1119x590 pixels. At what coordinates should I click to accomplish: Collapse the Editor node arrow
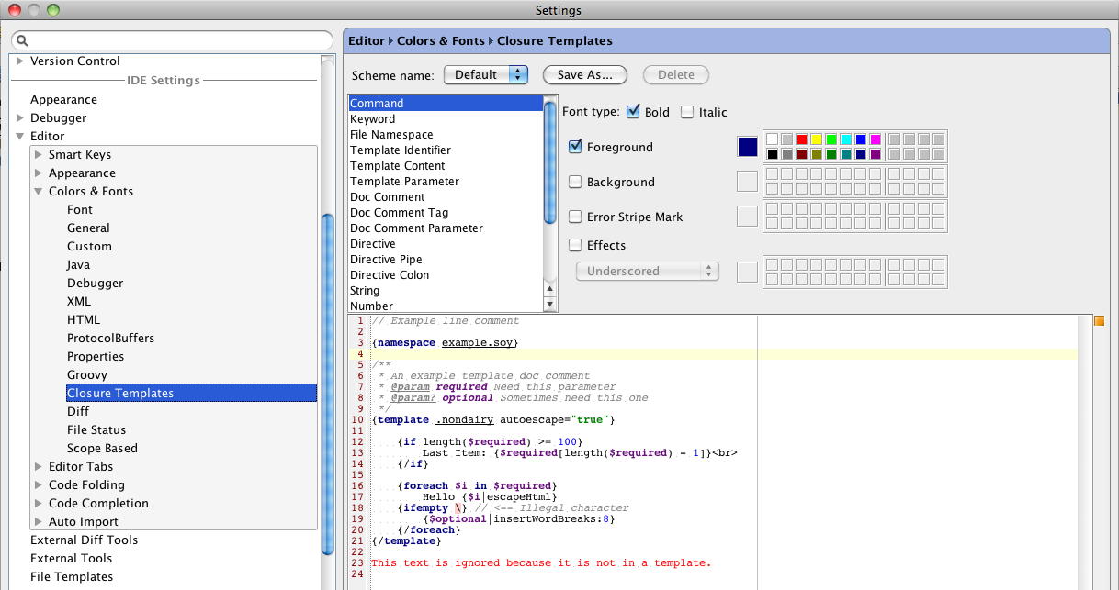[x=20, y=137]
